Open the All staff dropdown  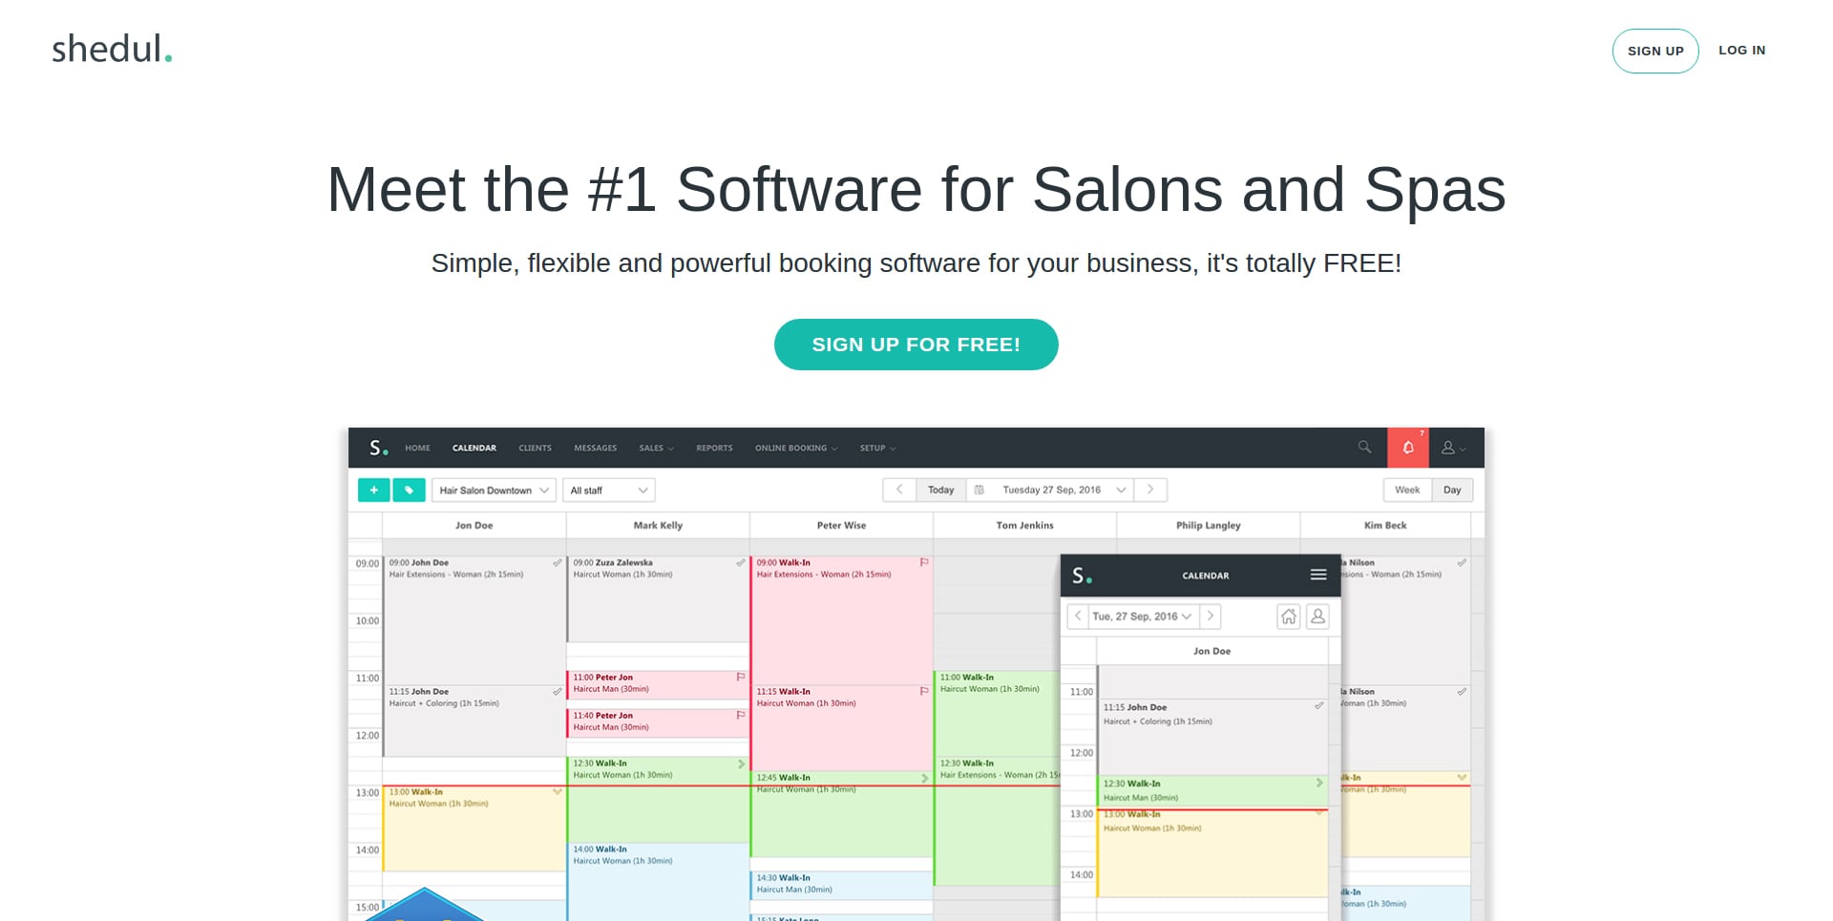[x=608, y=490]
